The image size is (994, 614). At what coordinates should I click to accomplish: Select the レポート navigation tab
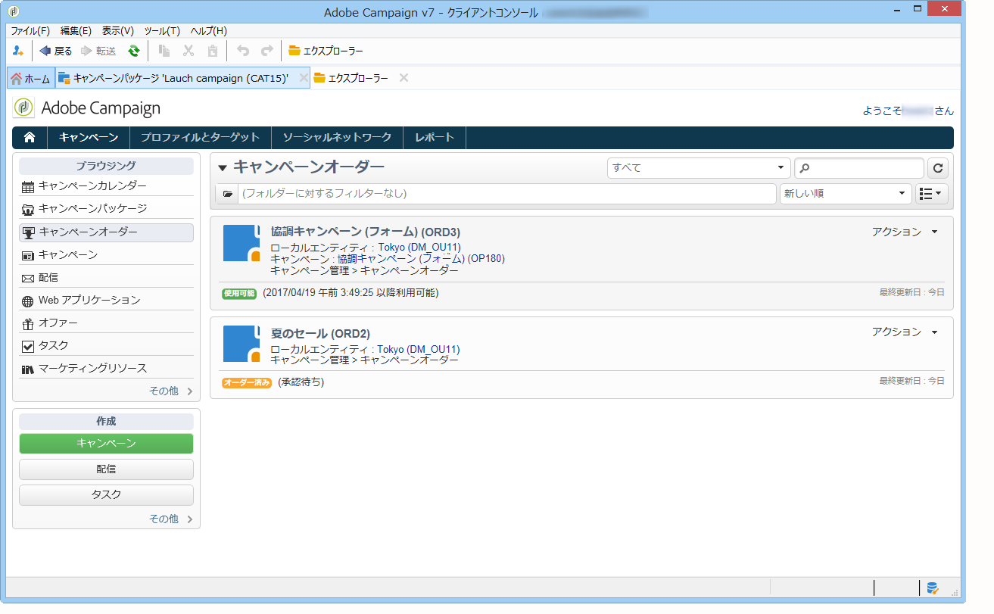point(435,138)
